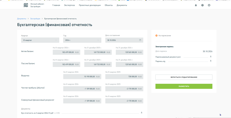Screen dimensions: 231x118
Task: Click Пассив баланс 31 декабря 2025 field
Action: click(x=98, y=65)
